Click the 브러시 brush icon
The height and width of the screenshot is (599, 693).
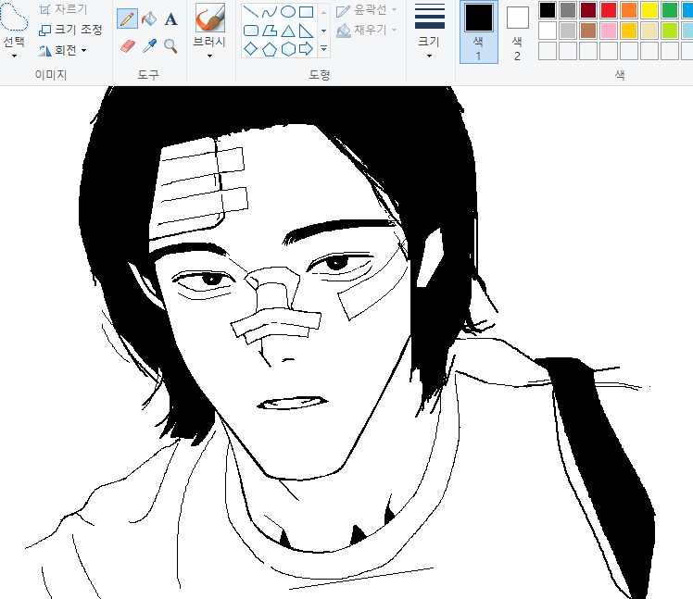tap(210, 18)
